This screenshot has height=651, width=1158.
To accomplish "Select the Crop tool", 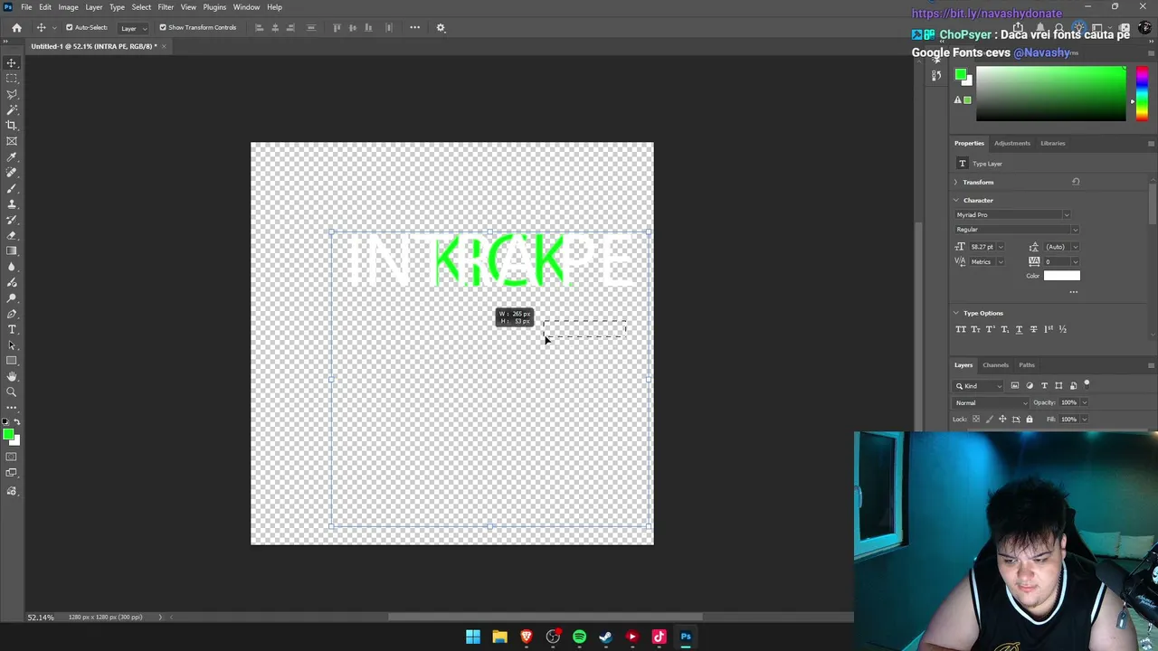I will [12, 126].
